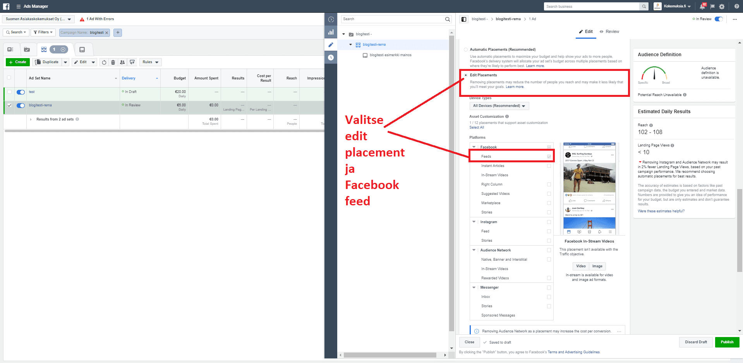Open All Devices (Recommended) dropdown
743x363 pixels.
pos(499,106)
